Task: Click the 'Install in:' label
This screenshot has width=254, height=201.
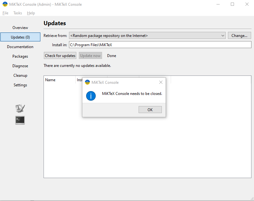Action: tap(59, 45)
